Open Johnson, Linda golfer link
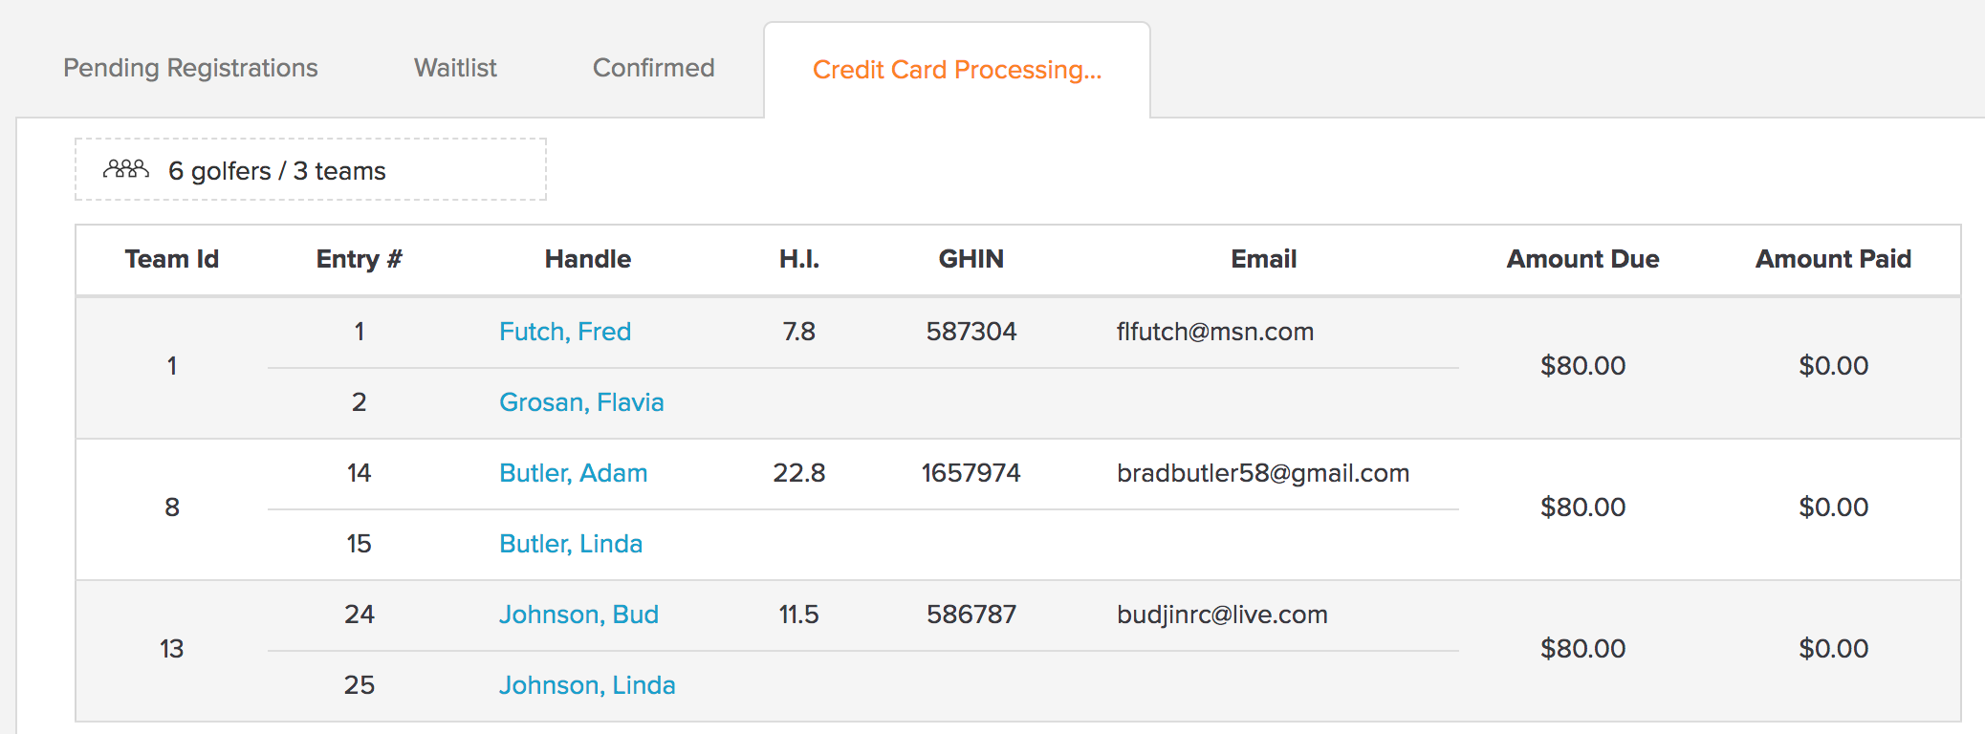The image size is (1985, 734). point(587,685)
